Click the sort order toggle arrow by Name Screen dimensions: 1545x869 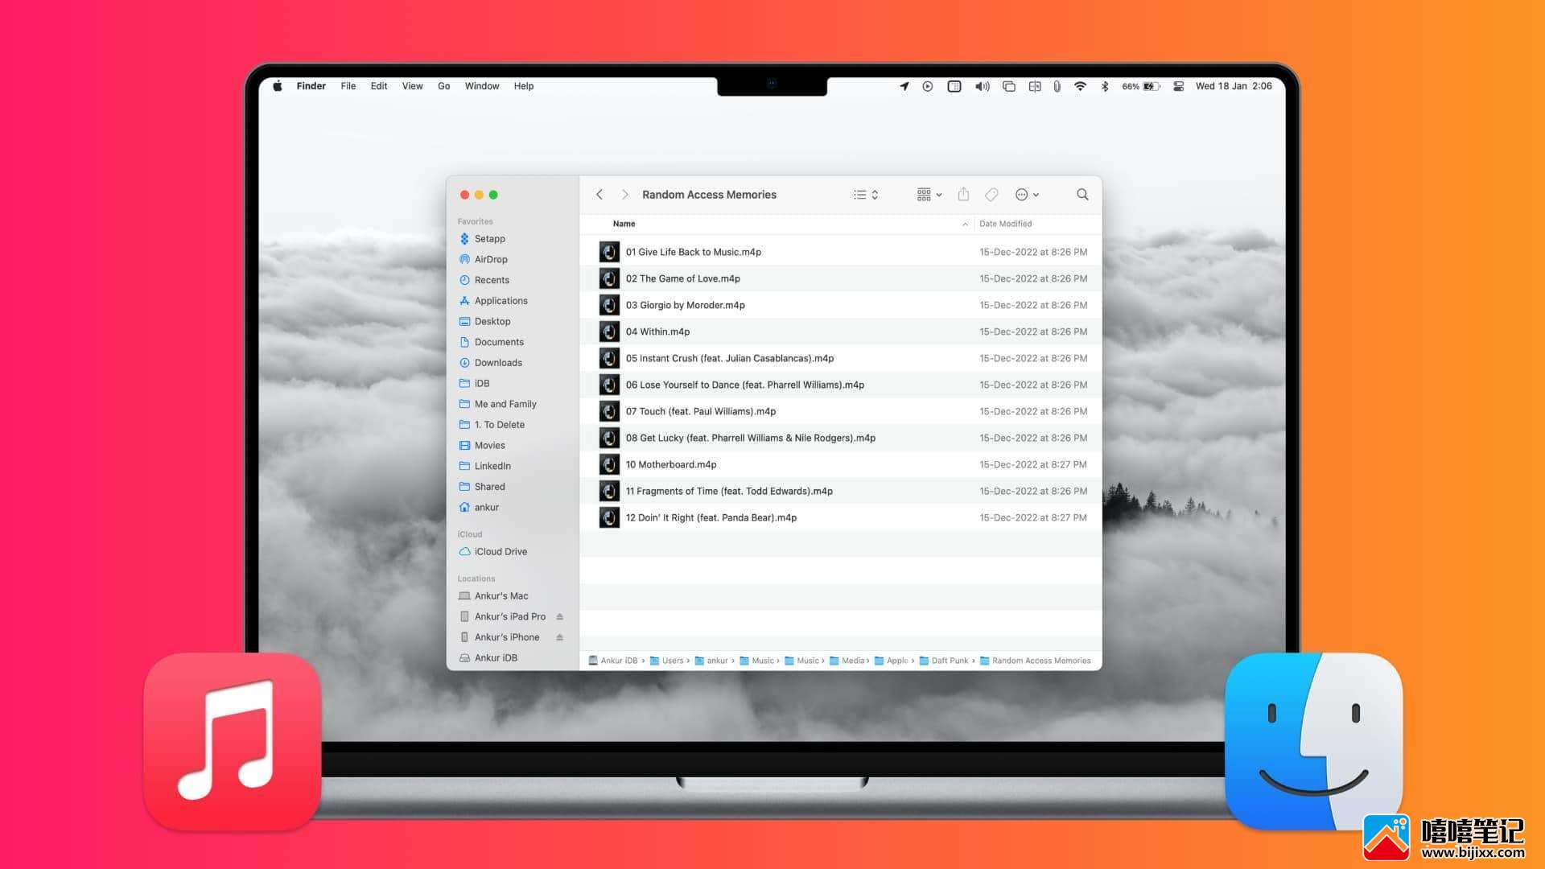pyautogui.click(x=963, y=223)
